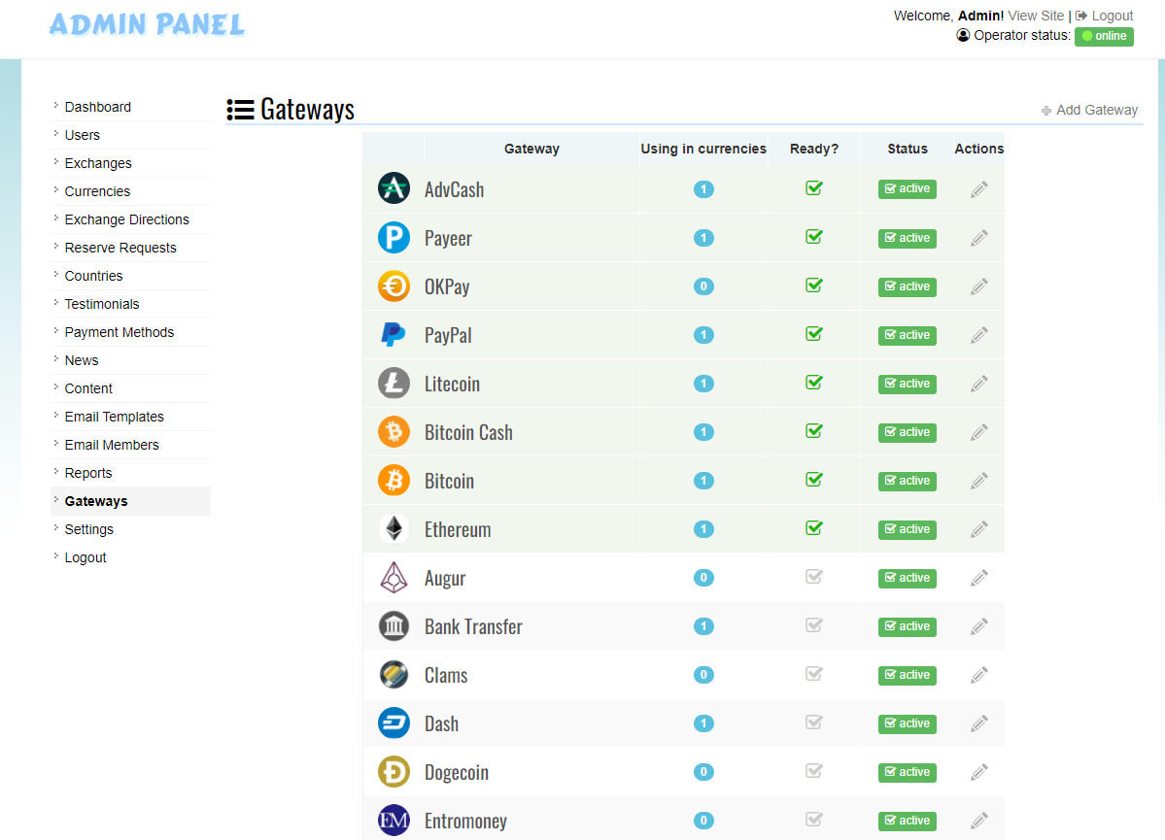Viewport: 1165px width, 840px height.
Task: Click the Litecoin coin icon
Action: coord(394,383)
